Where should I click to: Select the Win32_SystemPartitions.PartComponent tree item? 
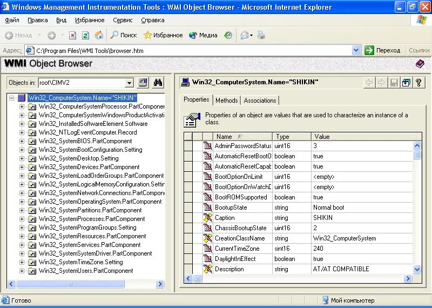click(x=90, y=210)
